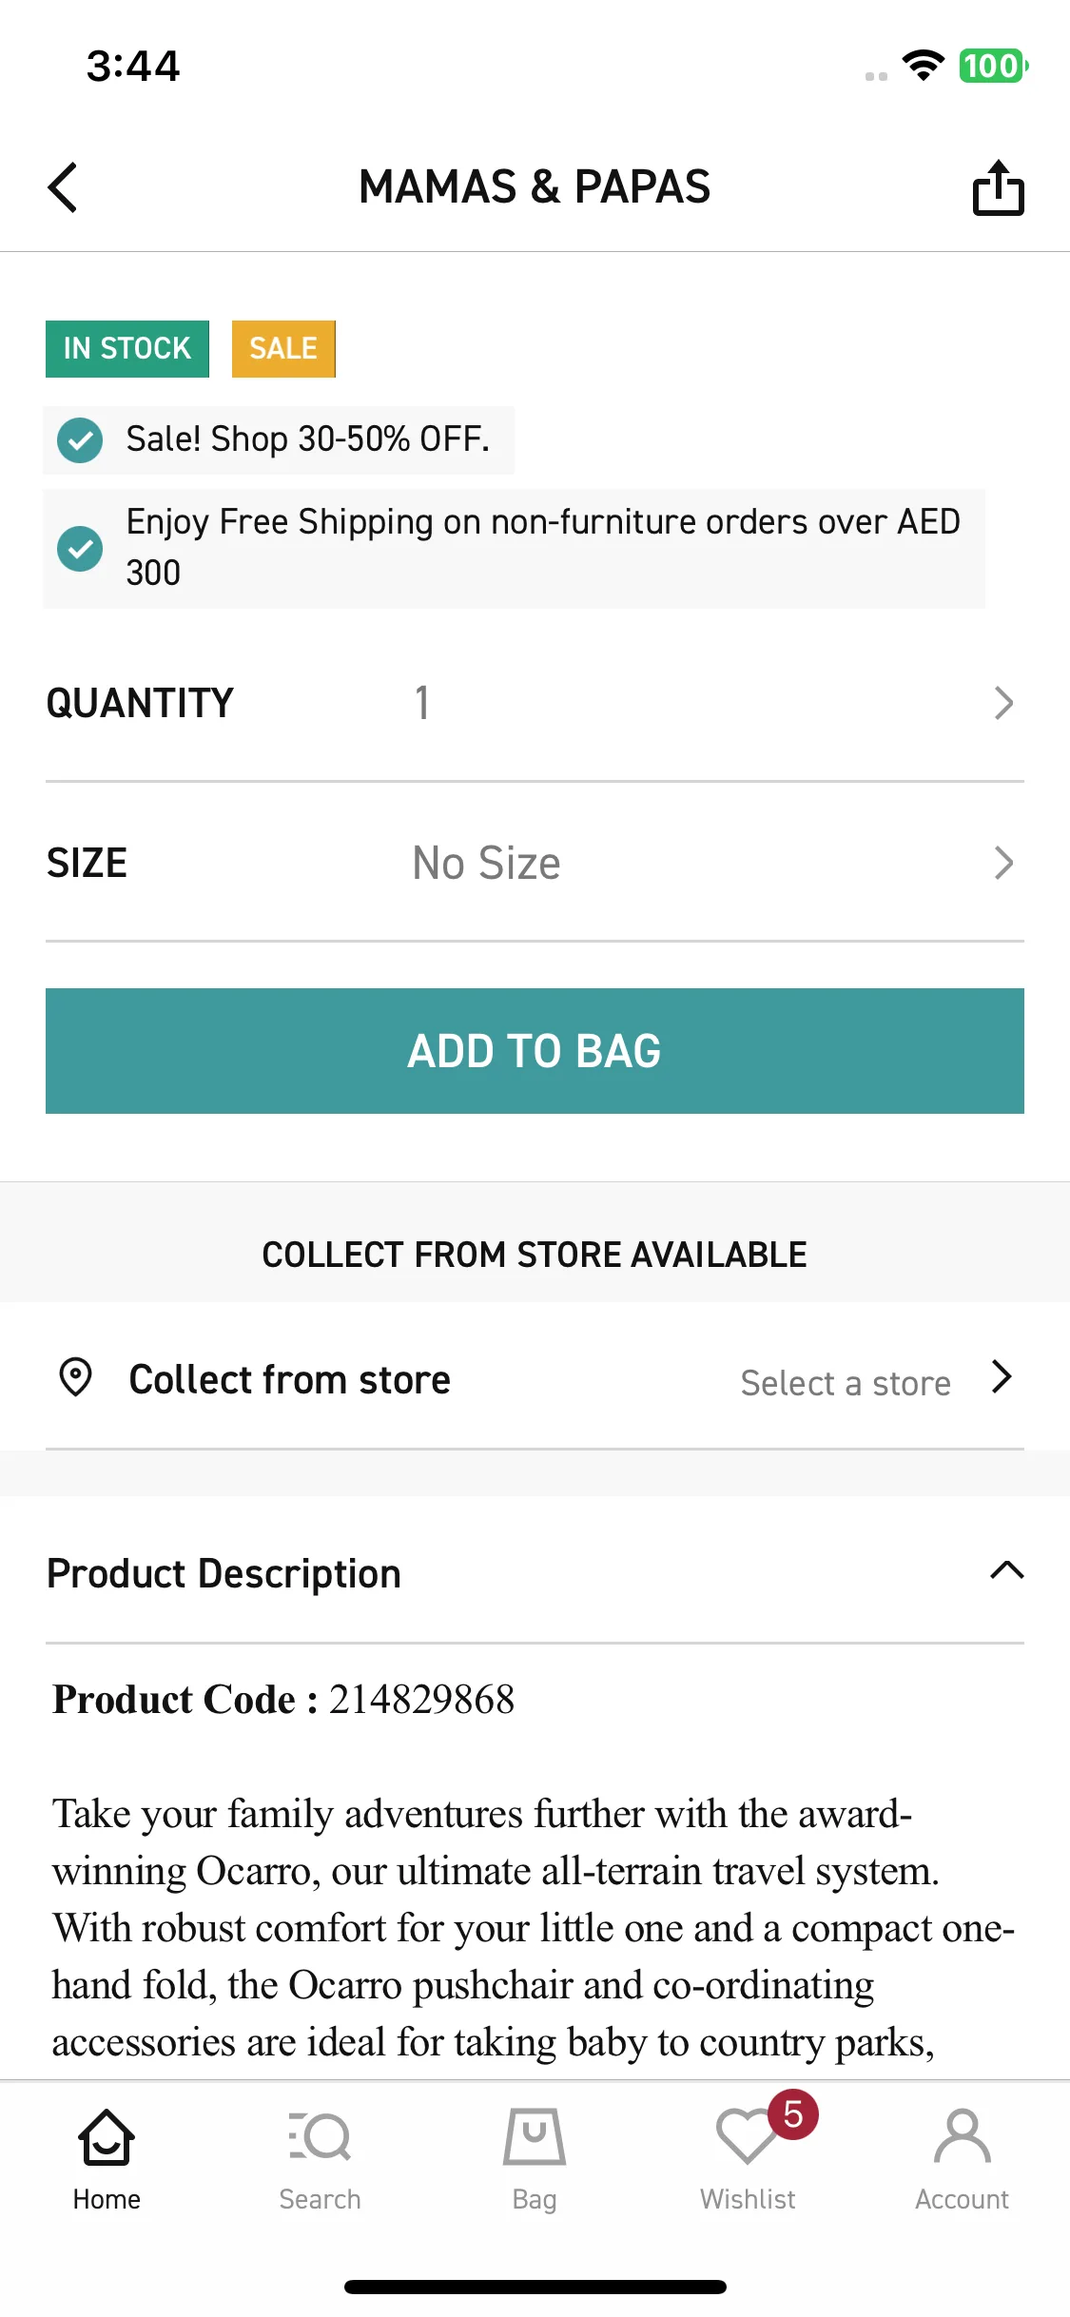Tap the IN STOCK green badge
Screen dimensions: 1070x2317
(x=127, y=349)
